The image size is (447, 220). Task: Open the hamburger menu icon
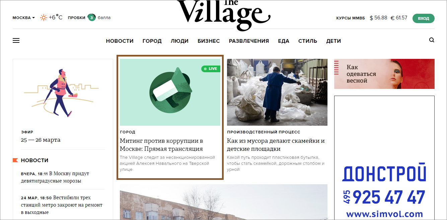point(16,40)
